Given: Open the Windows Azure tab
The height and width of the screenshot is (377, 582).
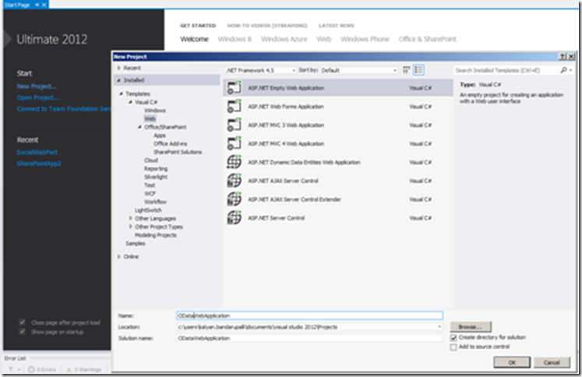Looking at the screenshot, I should click(x=284, y=39).
